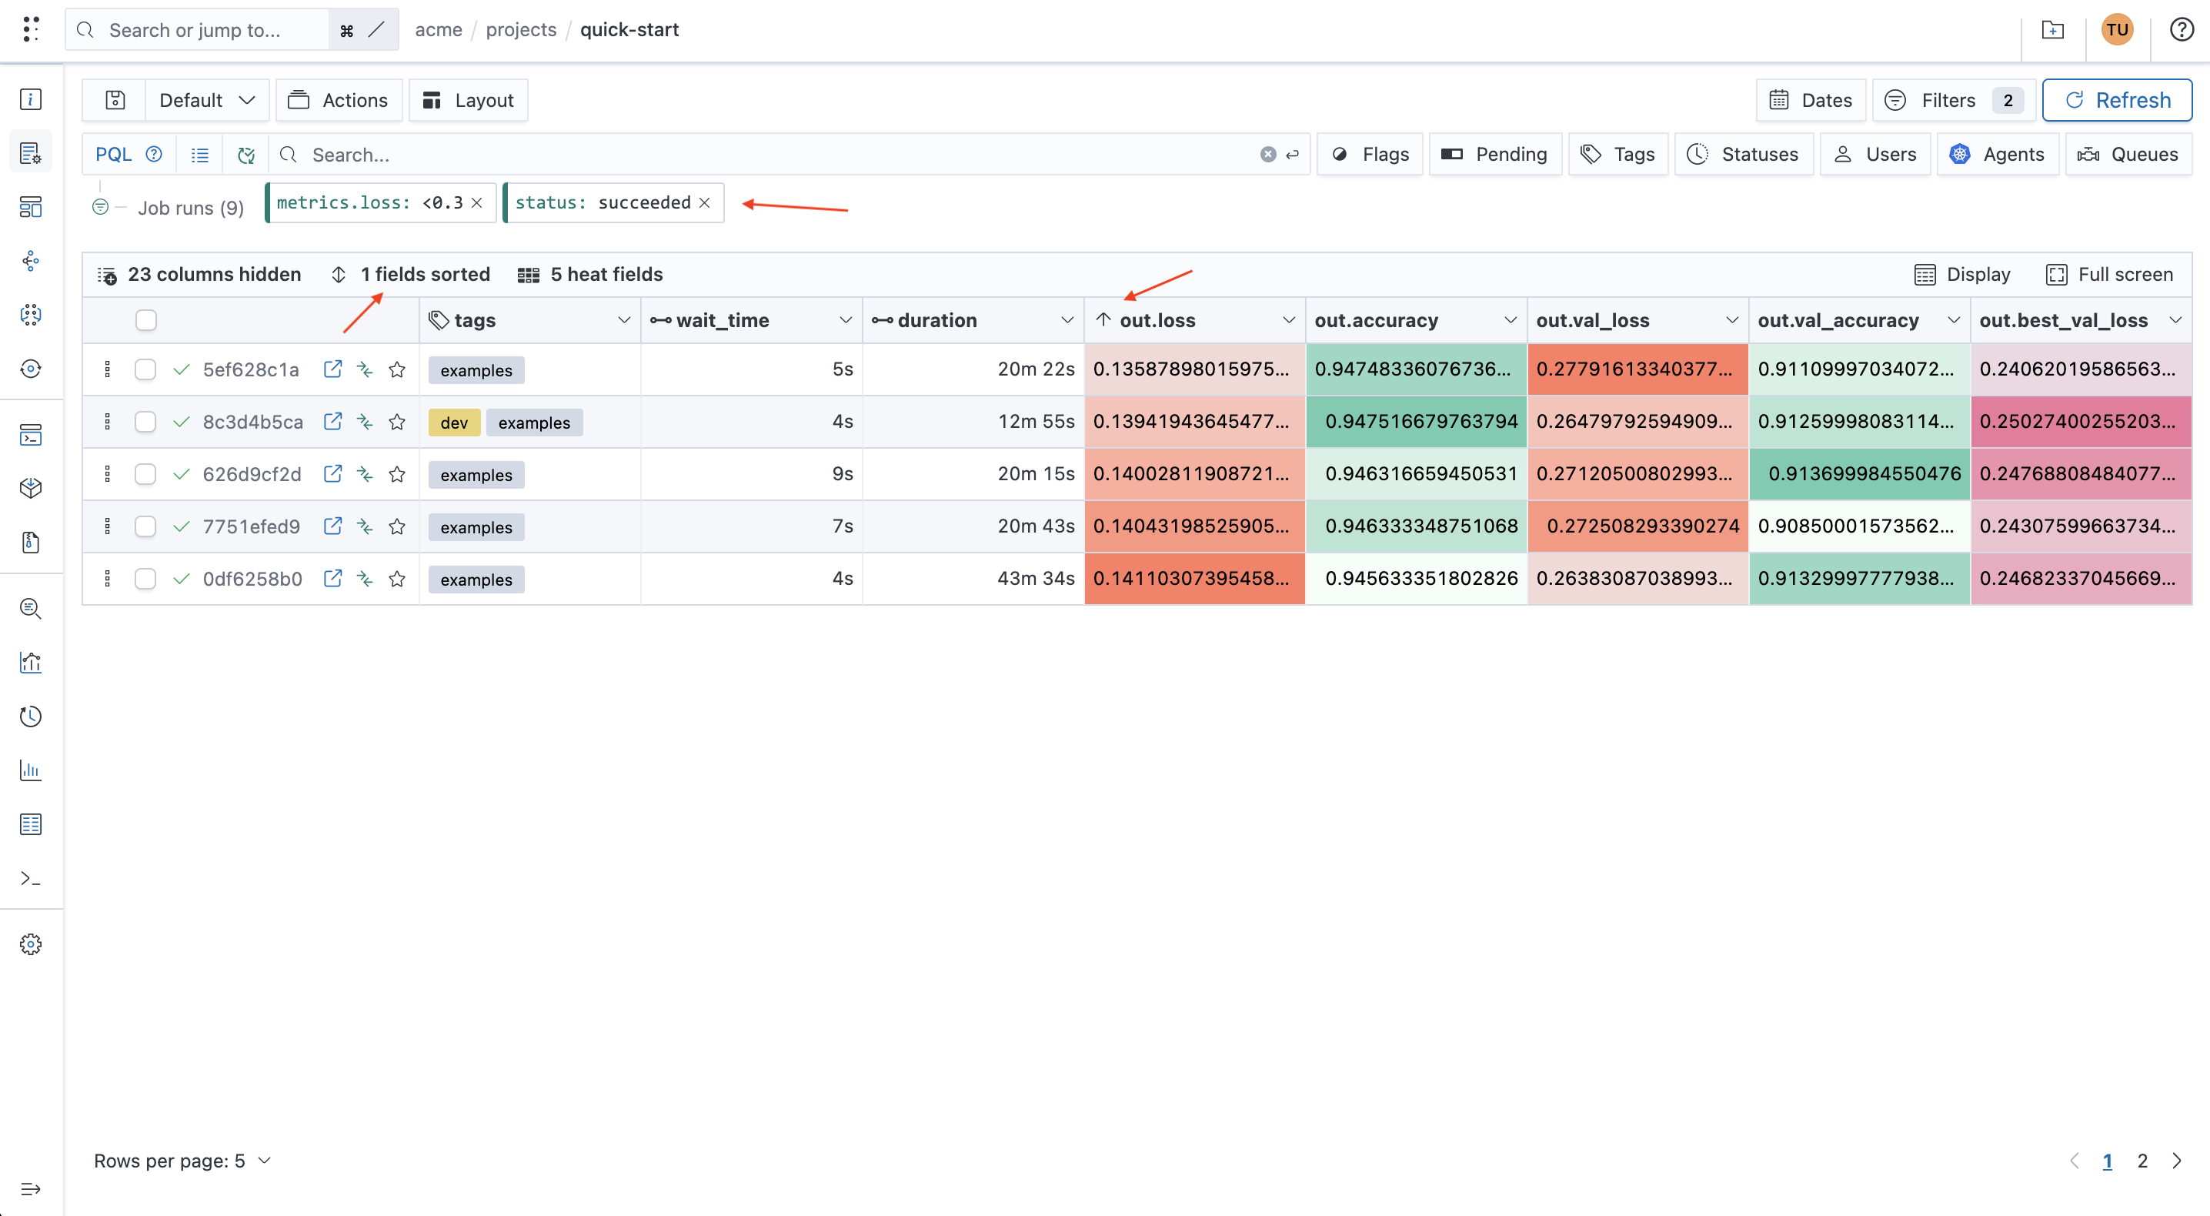Toggle PQL query mode
The width and height of the screenshot is (2210, 1216).
[x=113, y=155]
